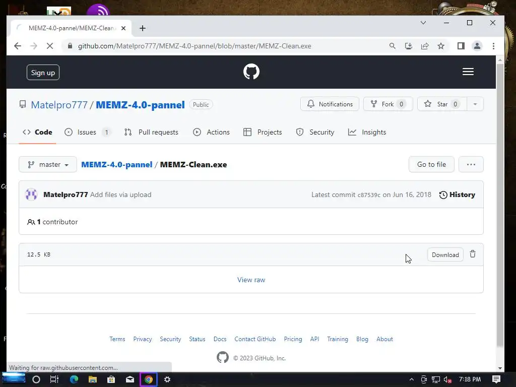Launch Microsoft Edge from taskbar
The height and width of the screenshot is (387, 516).
coord(74,379)
